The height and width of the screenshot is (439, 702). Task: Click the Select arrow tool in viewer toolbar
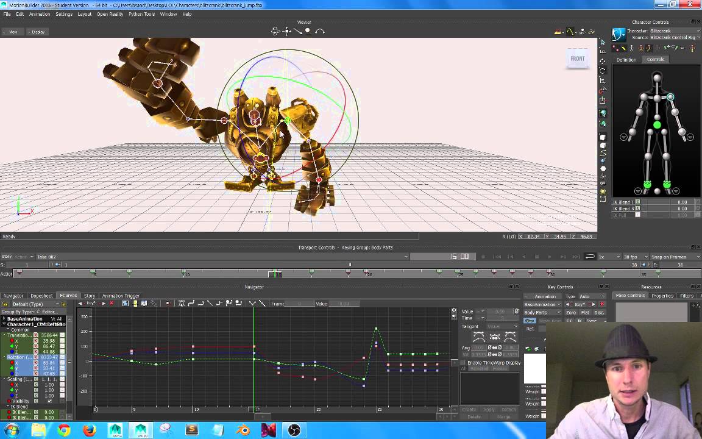603,43
